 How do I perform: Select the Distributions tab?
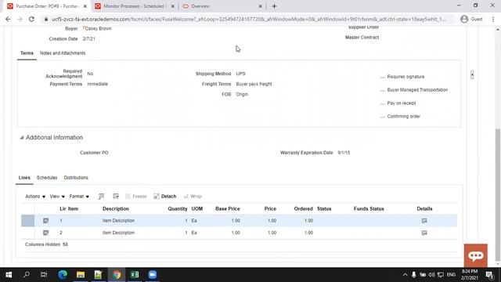tap(76, 178)
